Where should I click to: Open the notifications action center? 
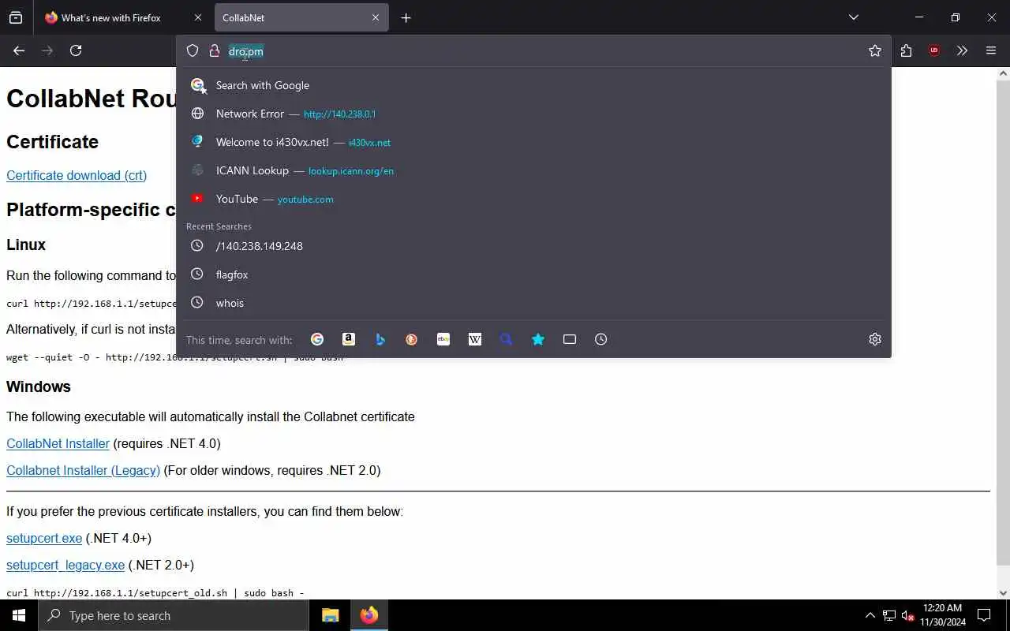[984, 615]
